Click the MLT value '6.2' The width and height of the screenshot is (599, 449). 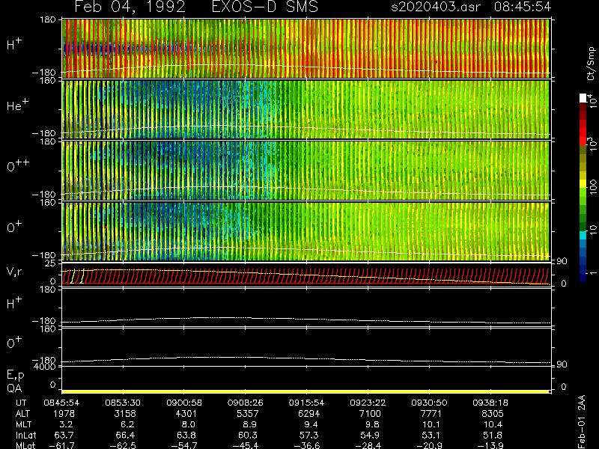127,424
